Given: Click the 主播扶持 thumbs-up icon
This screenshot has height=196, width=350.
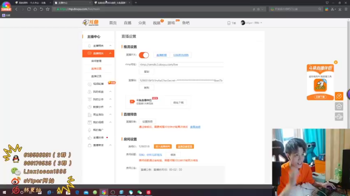Looking at the screenshot, I should [90, 138].
